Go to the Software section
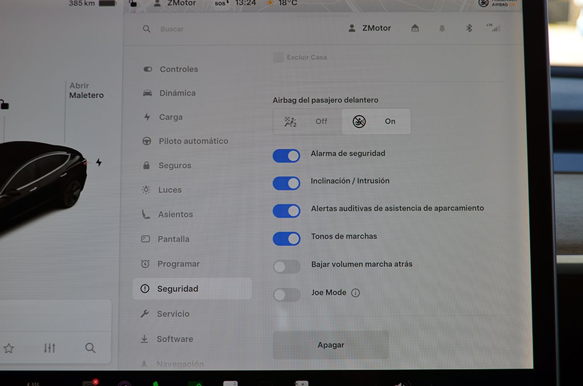The image size is (583, 386). click(x=174, y=339)
